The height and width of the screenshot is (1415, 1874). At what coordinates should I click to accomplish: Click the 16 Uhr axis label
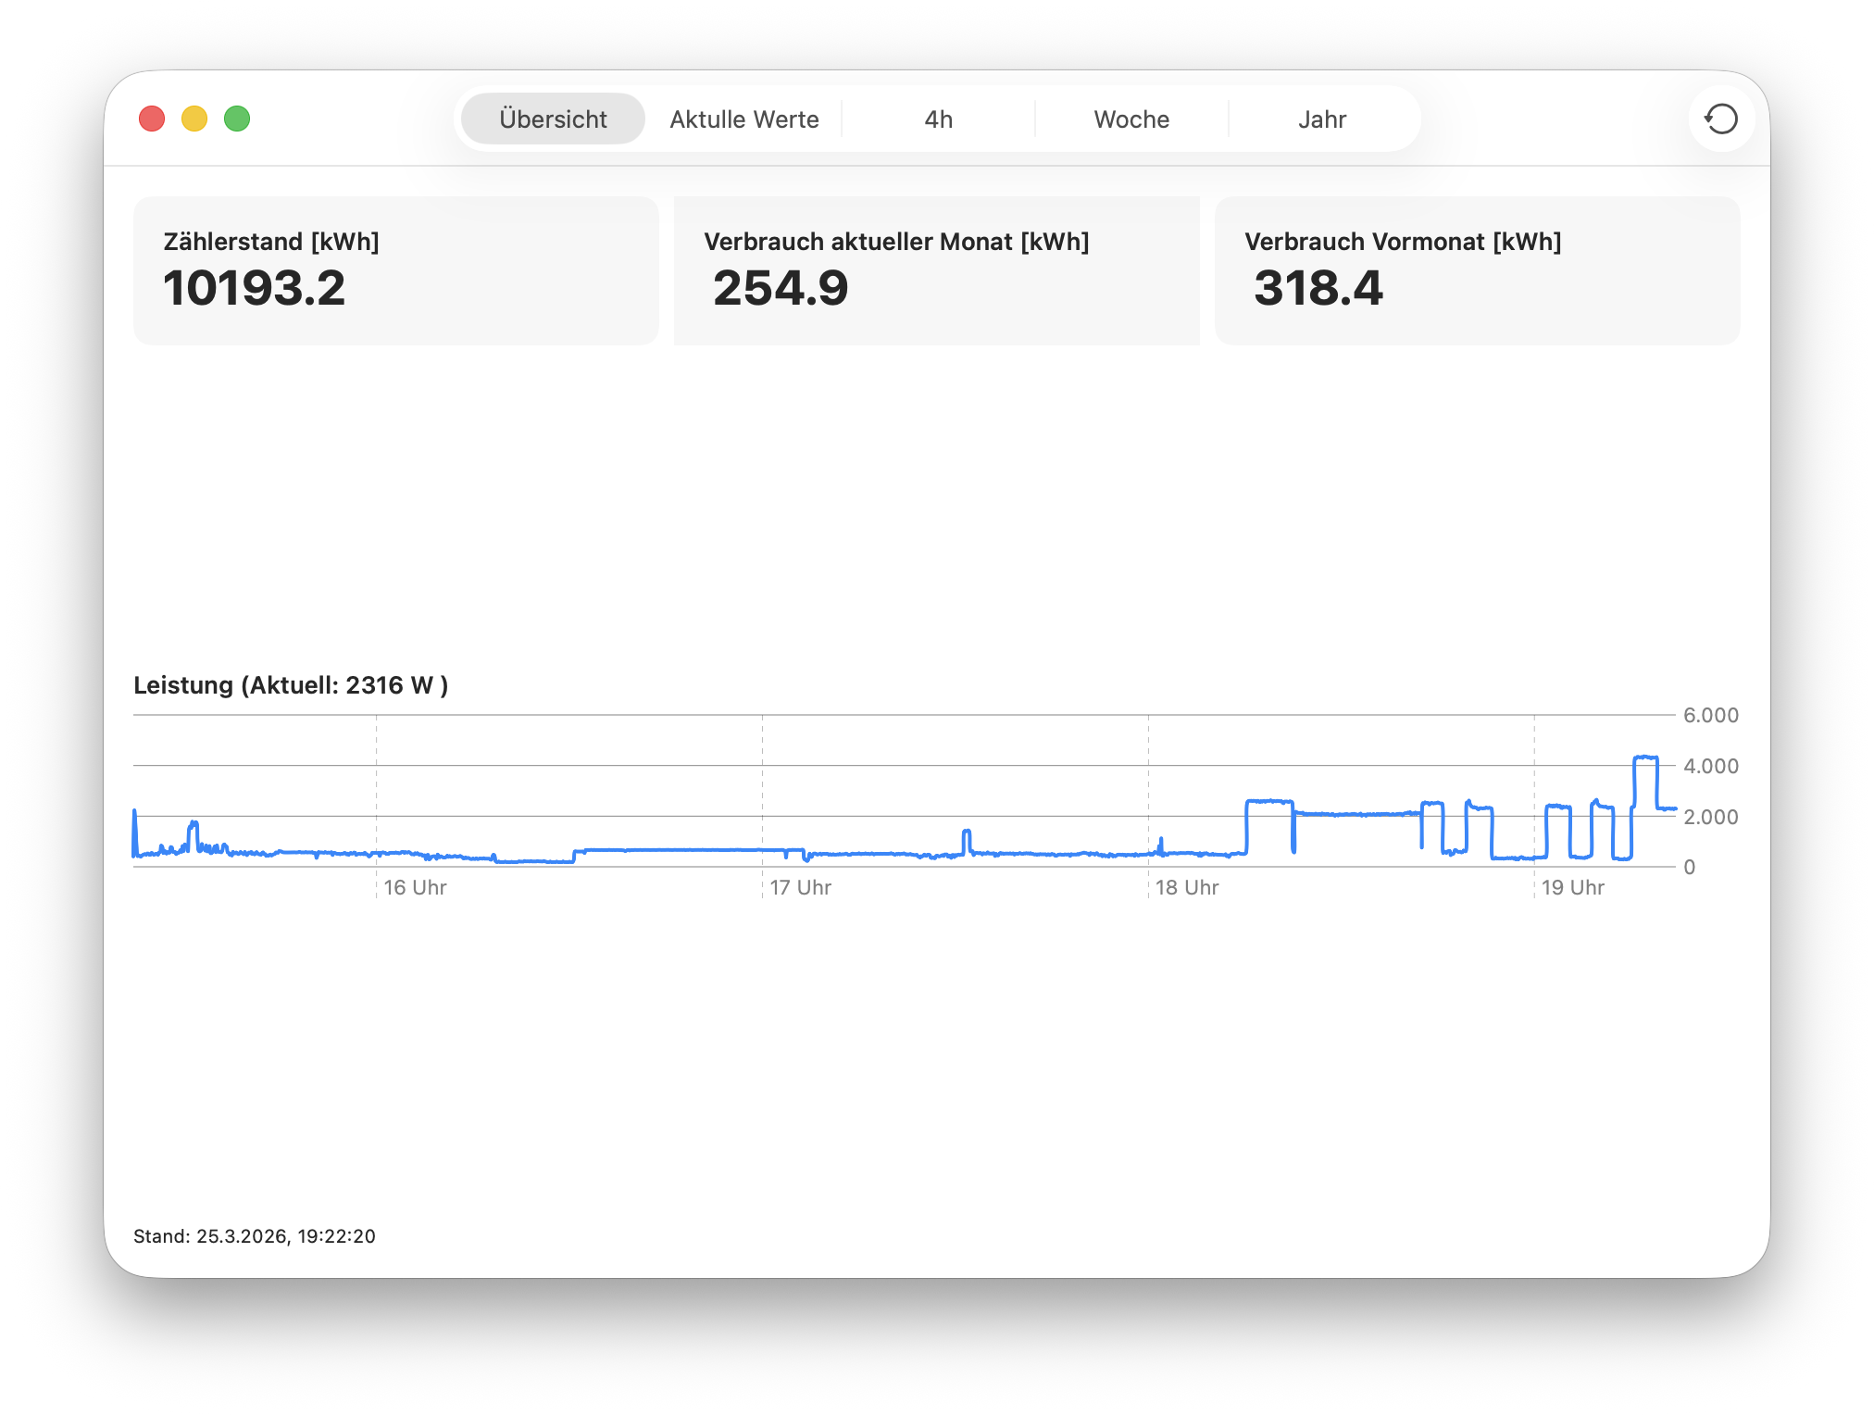point(415,887)
